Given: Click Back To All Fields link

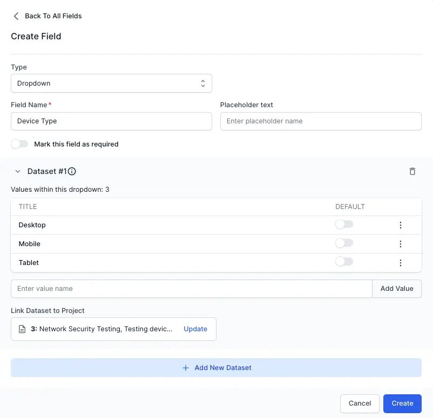Looking at the screenshot, I should (53, 16).
